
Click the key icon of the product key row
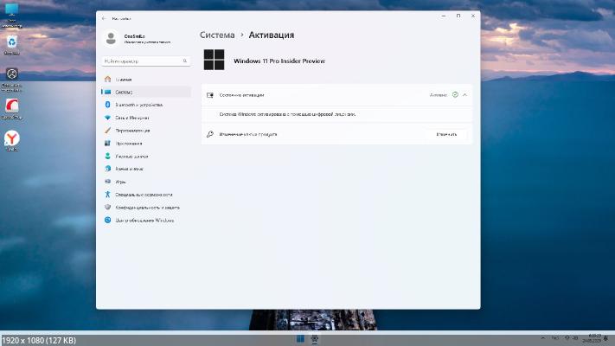[x=210, y=134]
